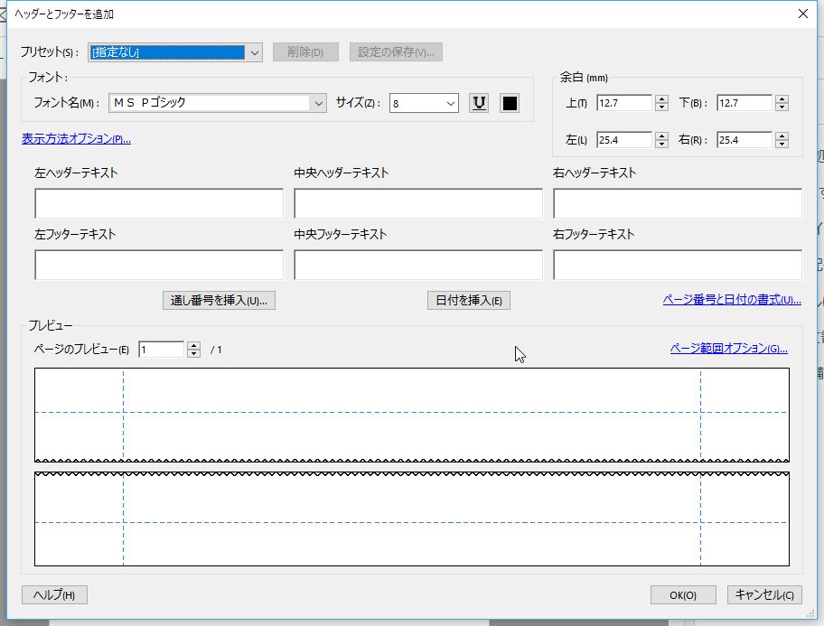The width and height of the screenshot is (824, 626).
Task: Open the 表示方法オプション link
Action: pyautogui.click(x=76, y=139)
